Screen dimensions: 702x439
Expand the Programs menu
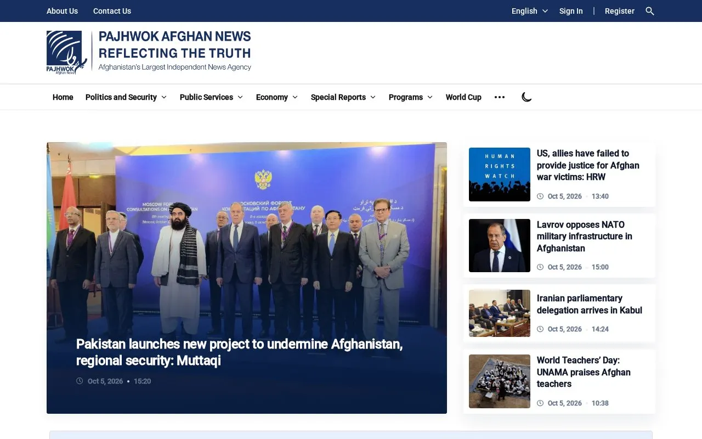click(x=411, y=97)
